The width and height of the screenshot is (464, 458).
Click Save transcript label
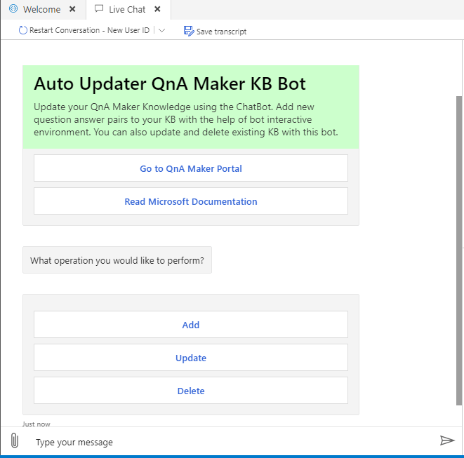(221, 32)
